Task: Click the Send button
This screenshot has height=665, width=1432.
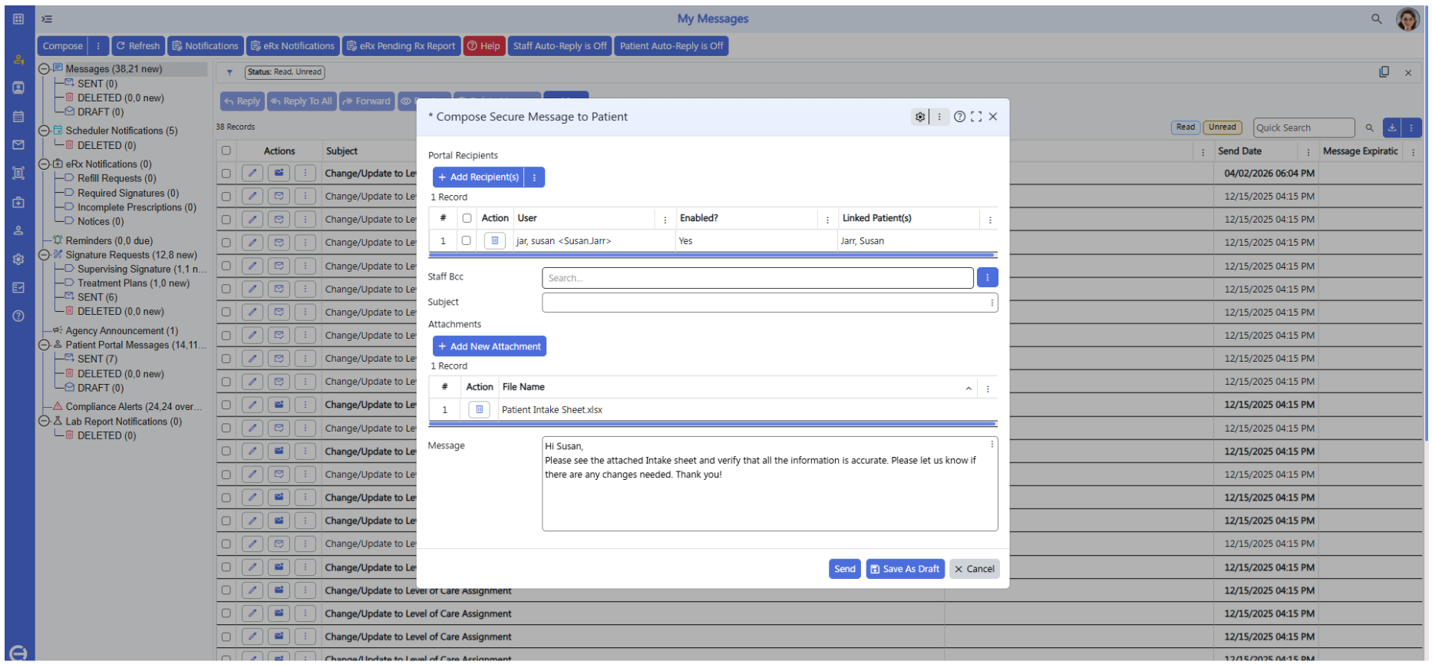Action: click(x=844, y=569)
